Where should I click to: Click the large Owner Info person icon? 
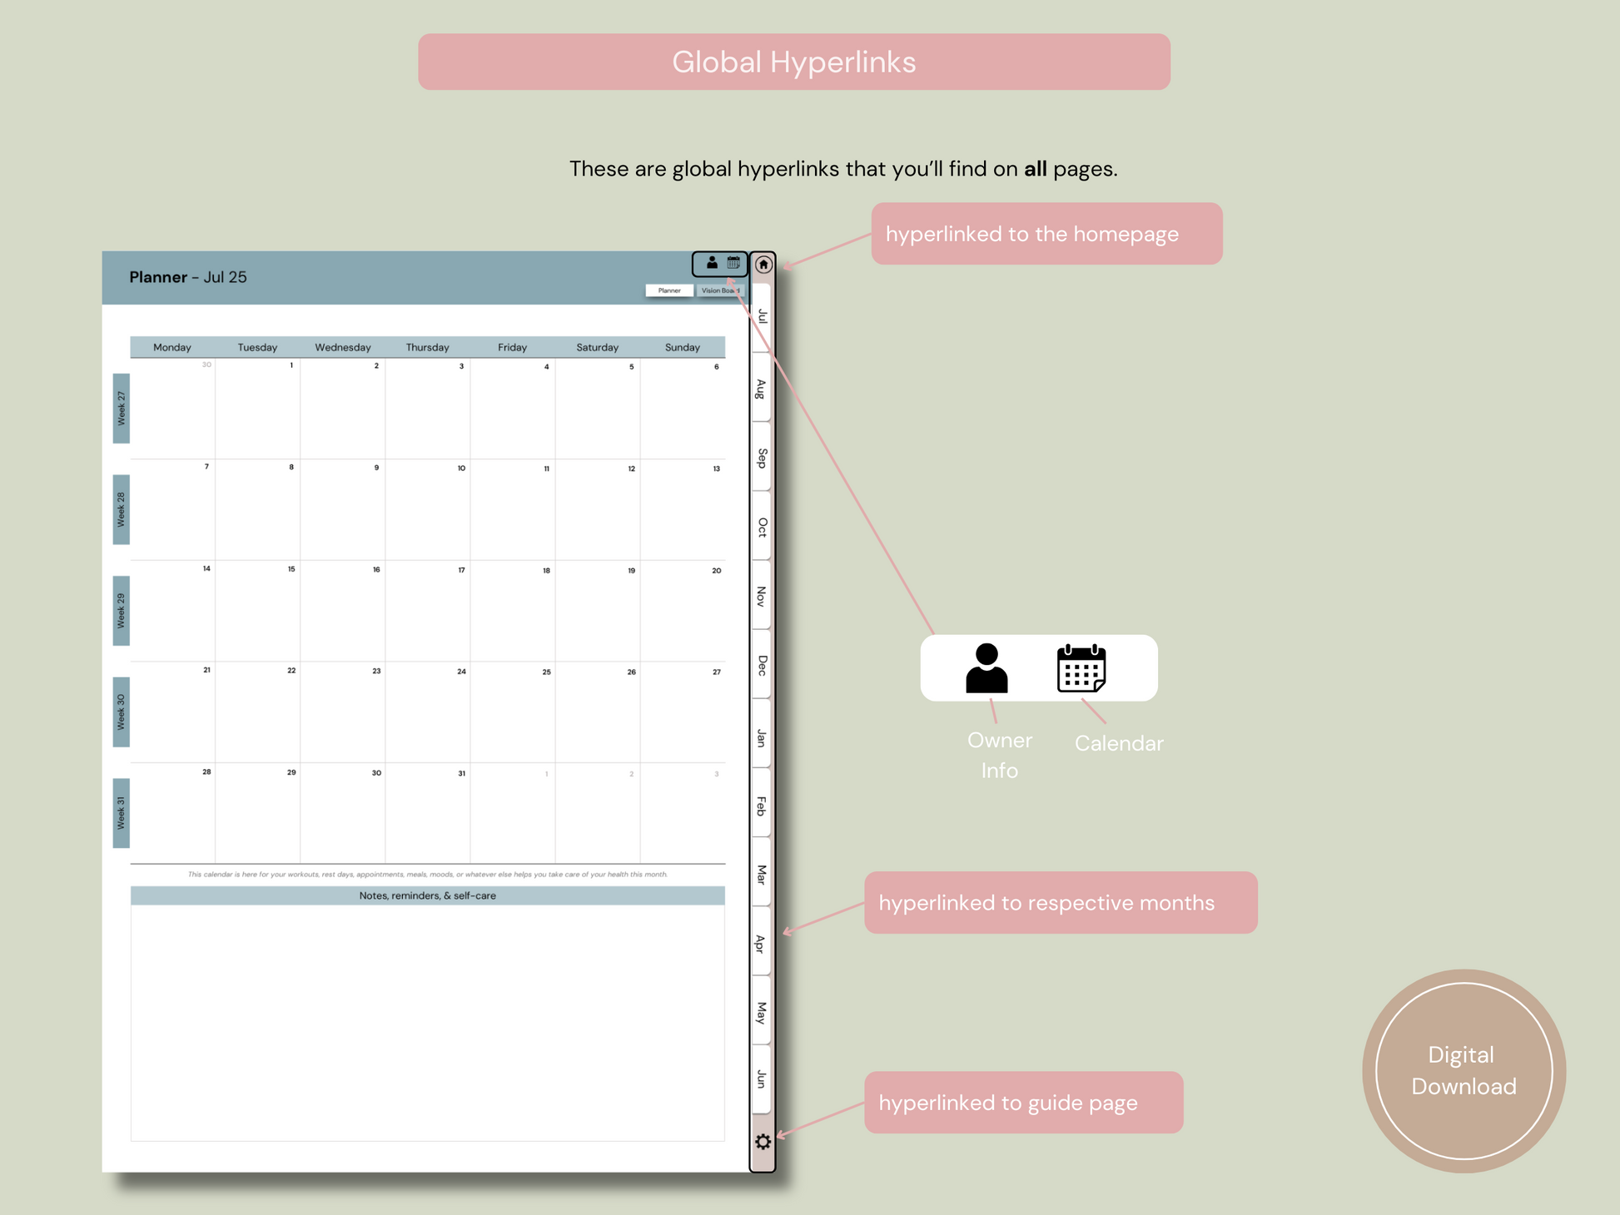(x=986, y=670)
